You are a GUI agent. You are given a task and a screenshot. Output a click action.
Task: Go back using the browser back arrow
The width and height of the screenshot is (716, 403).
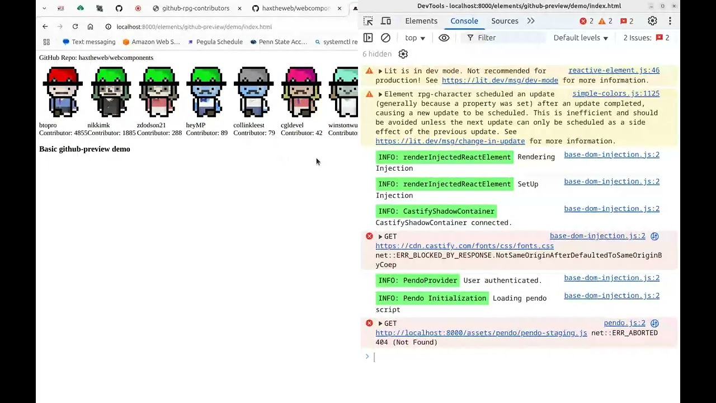pos(45,26)
